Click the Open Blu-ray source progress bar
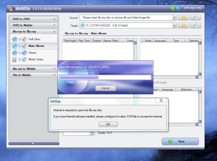The image size is (217, 161). 105,77
